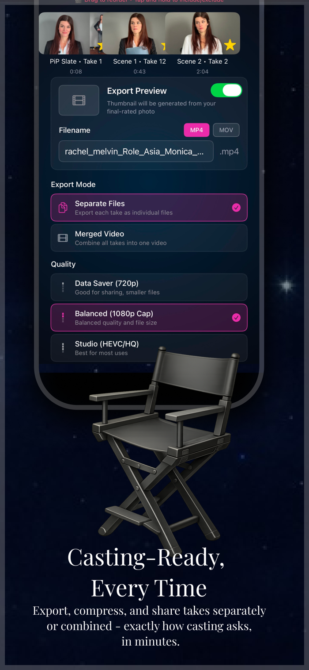Pick Studio (HEVC/HQ) quality option
Screen dimensions: 309x670
[149, 348]
